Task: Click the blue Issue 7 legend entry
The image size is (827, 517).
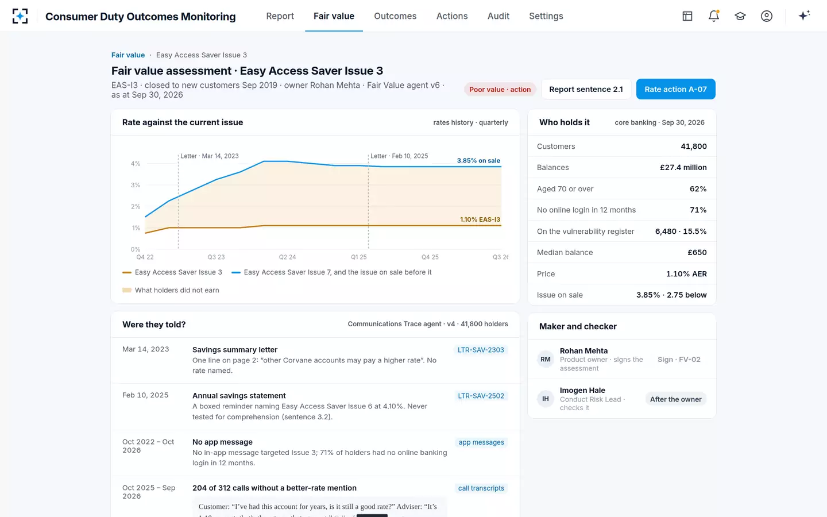Action: 331,272
